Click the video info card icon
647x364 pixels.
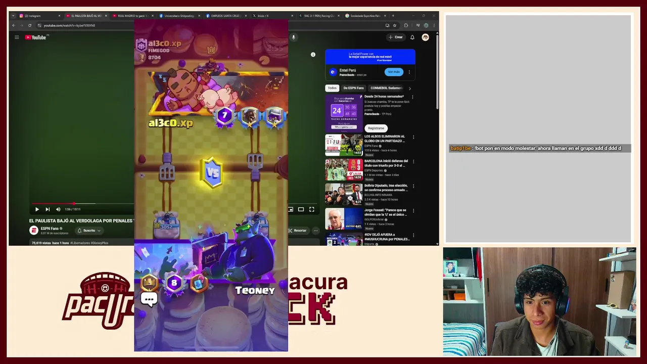click(313, 55)
